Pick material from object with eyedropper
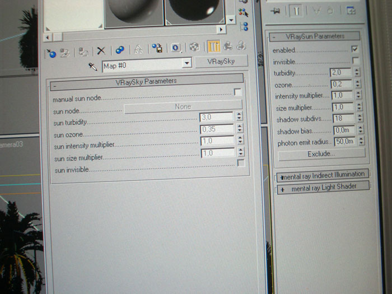 92,67
